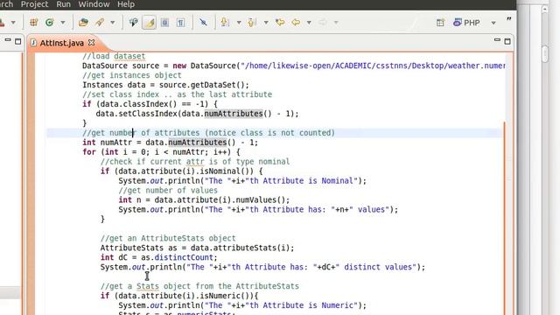The height and width of the screenshot is (315, 560).
Task: Open the Next Annotation dropdown arrow
Action: (239, 23)
